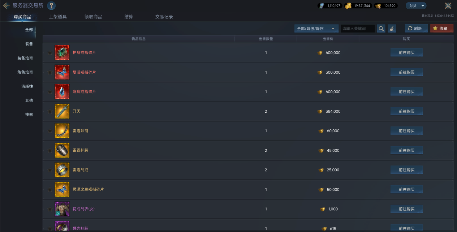The height and width of the screenshot is (232, 457).
Task: Click the 开天 weapon icon
Action: coord(62,111)
